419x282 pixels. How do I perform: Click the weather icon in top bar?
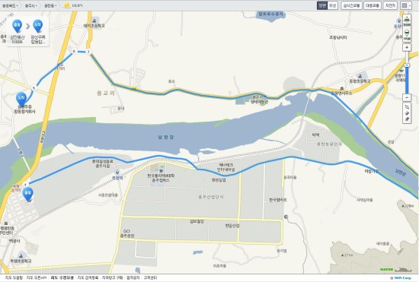point(66,5)
